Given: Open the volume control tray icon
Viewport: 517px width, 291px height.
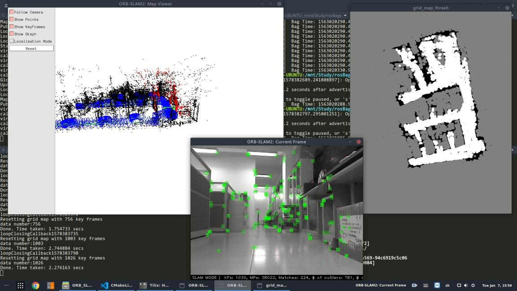Looking at the screenshot, I should [x=466, y=285].
